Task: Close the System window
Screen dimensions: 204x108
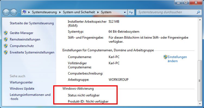Action: (x=196, y=2)
